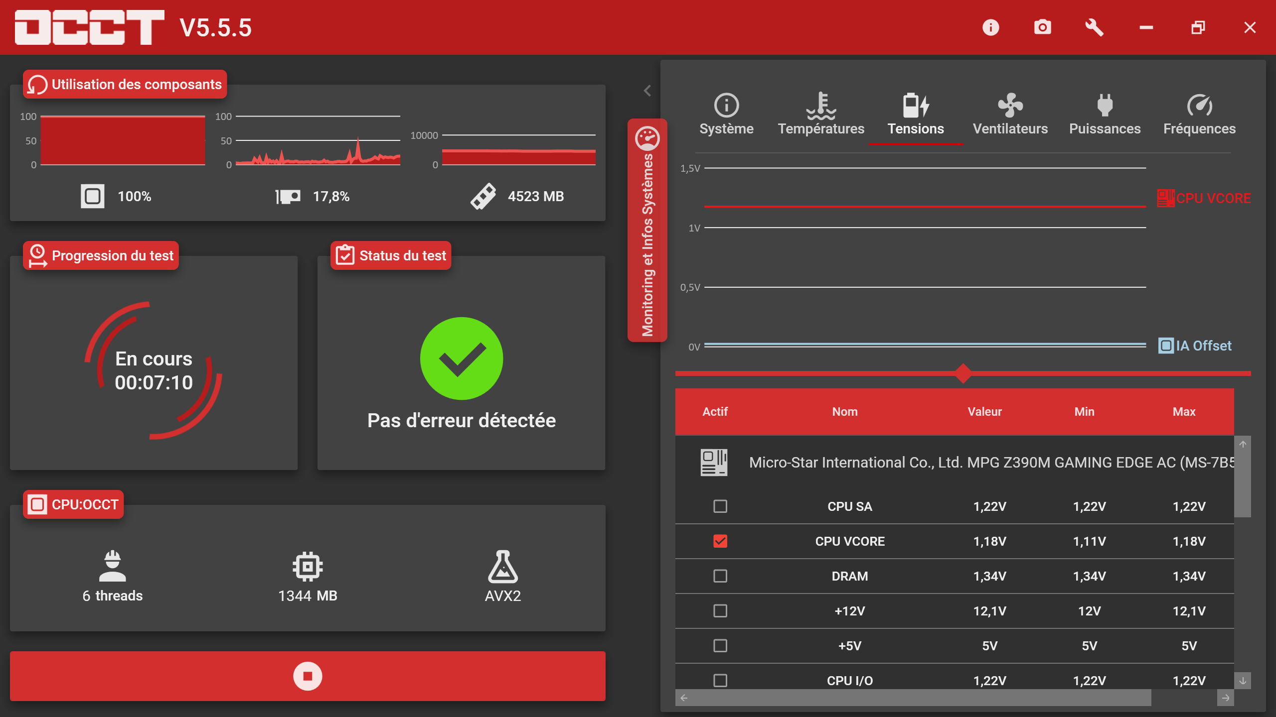
Task: Switch to the Ventilateurs tab
Action: point(1010,114)
